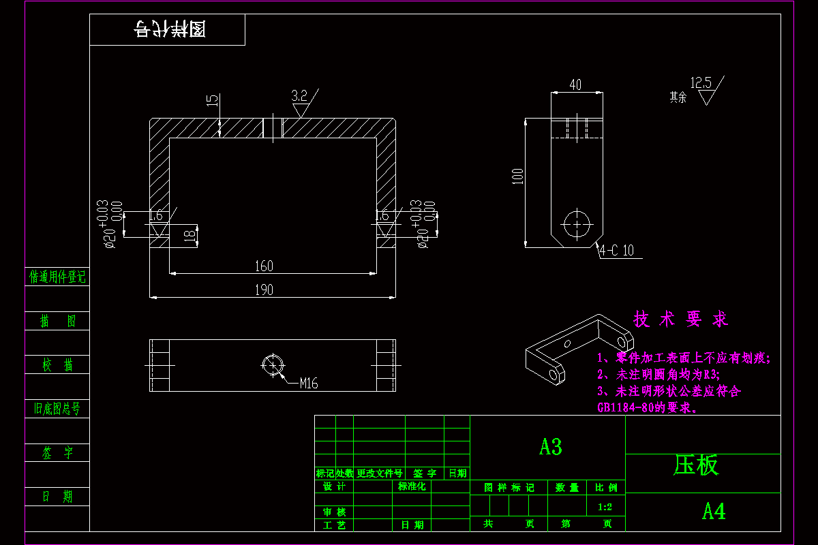Click the 工艺 title block cell

334,525
